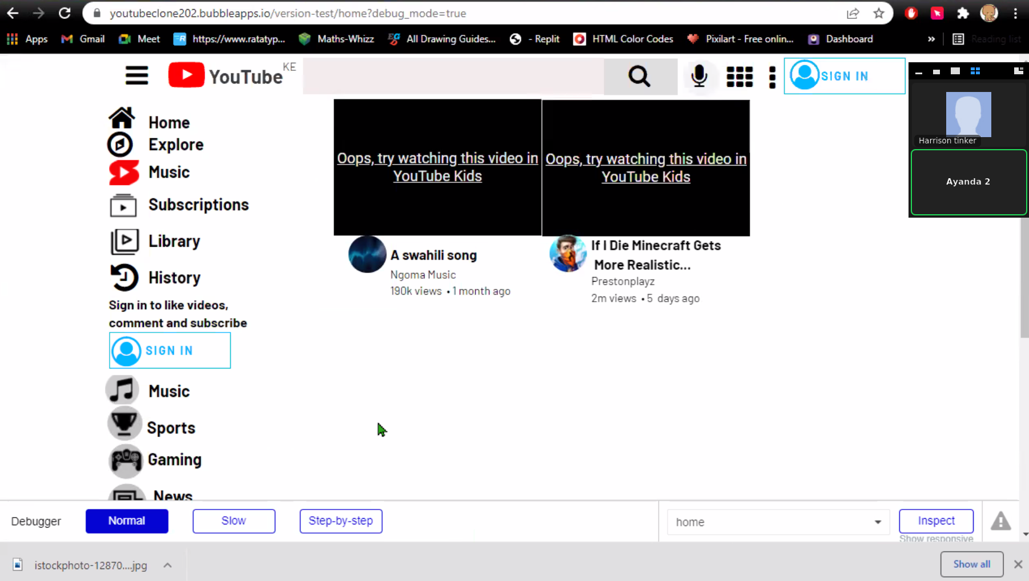Screen dimensions: 1029x581
Task: Open the Gmail bookmark
Action: [x=83, y=39]
